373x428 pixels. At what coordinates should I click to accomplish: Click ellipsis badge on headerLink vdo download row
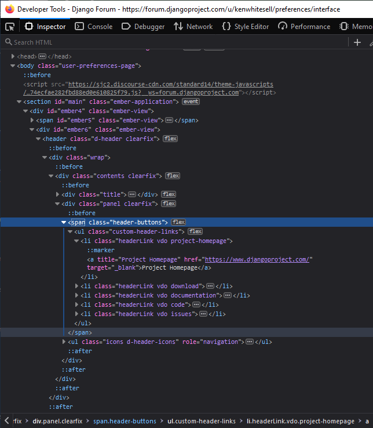click(210, 286)
